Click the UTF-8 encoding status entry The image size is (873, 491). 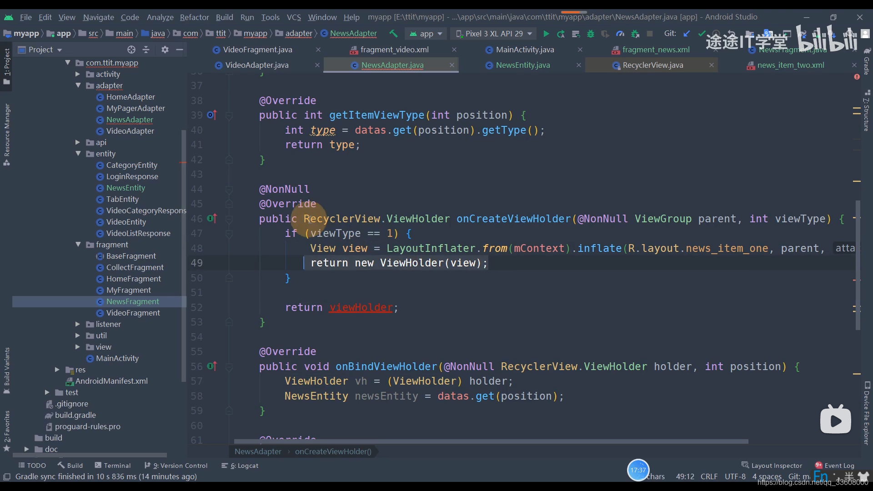tap(735, 476)
